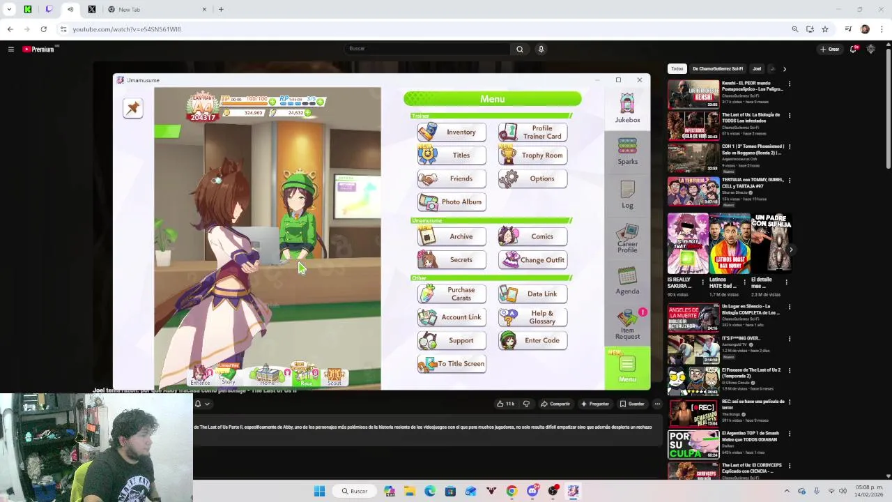Open options for the Kenshi video

click(x=790, y=83)
